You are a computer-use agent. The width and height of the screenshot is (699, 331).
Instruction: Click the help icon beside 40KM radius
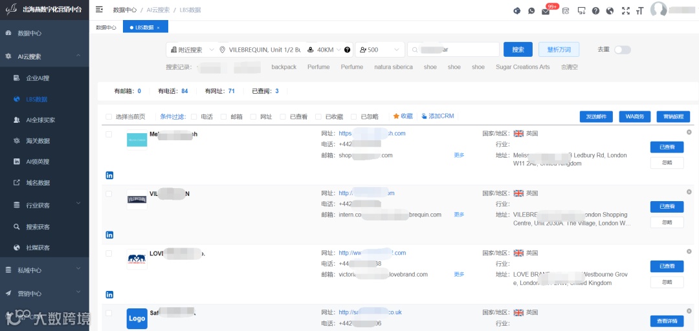point(348,50)
